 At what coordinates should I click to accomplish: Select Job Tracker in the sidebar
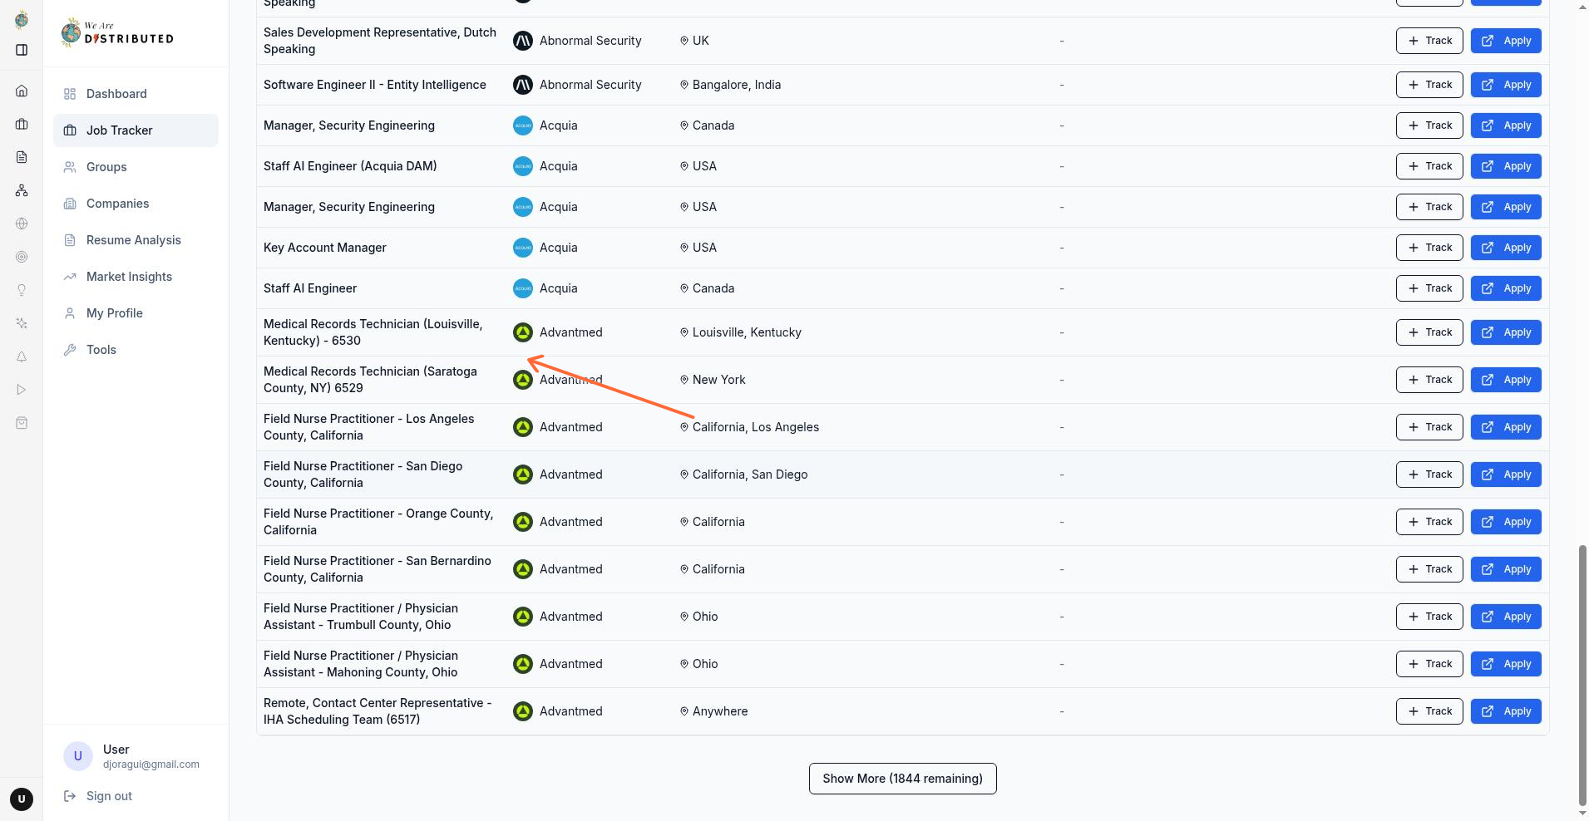(136, 130)
